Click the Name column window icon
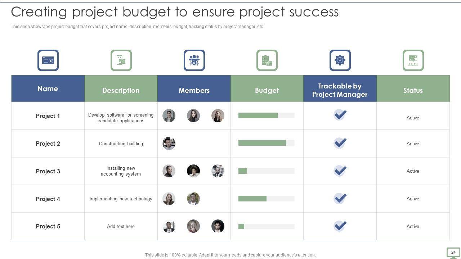The width and height of the screenshot is (461, 259). (x=48, y=60)
